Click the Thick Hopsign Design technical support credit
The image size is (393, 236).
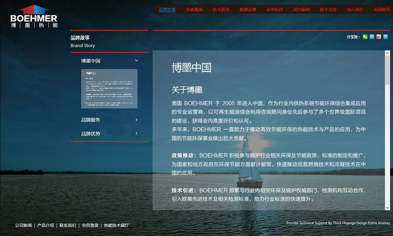point(338,223)
